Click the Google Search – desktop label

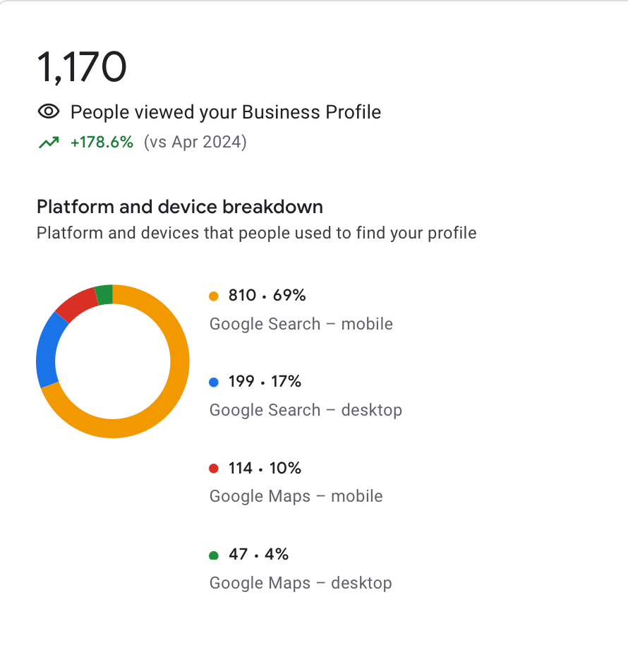(x=306, y=411)
